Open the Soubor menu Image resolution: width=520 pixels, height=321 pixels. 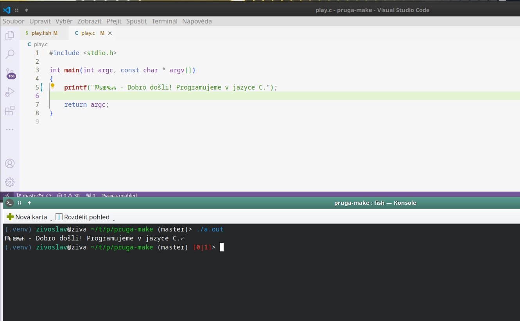click(13, 21)
